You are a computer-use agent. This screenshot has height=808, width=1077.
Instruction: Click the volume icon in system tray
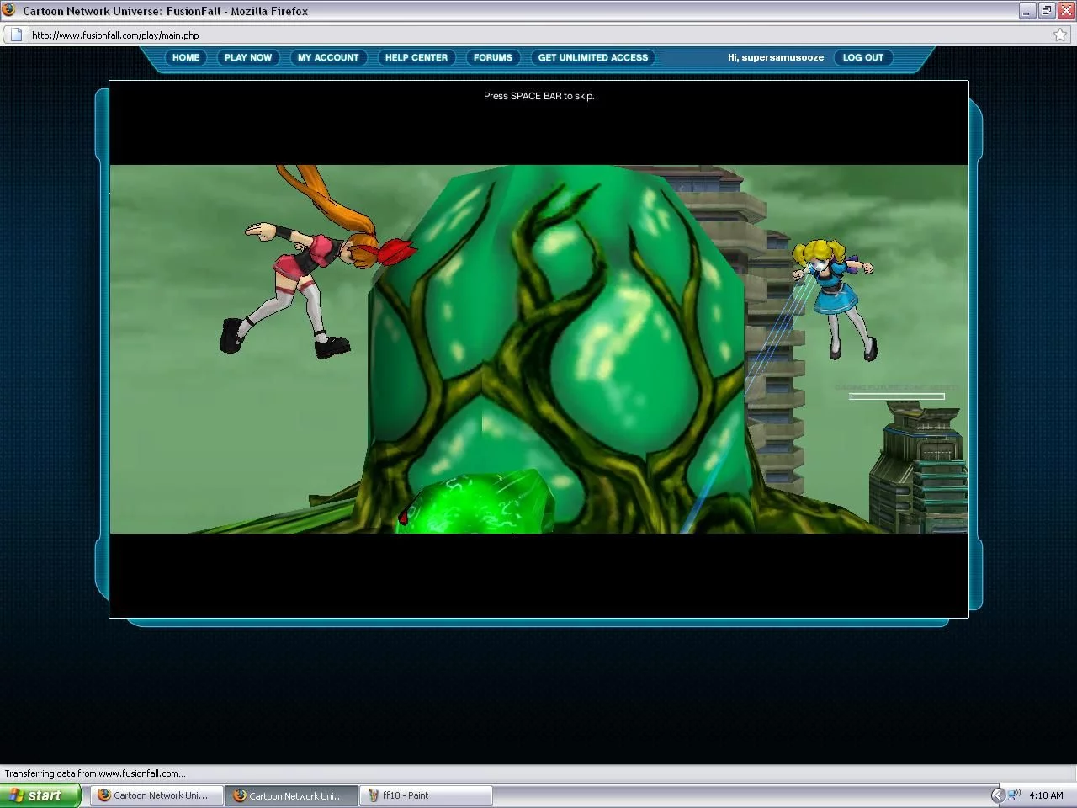pyautogui.click(x=1015, y=795)
